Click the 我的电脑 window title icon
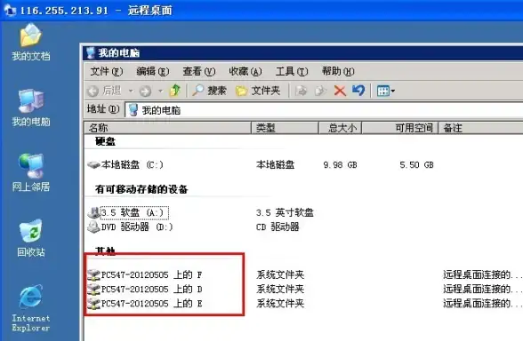The width and height of the screenshot is (523, 341). [91, 53]
